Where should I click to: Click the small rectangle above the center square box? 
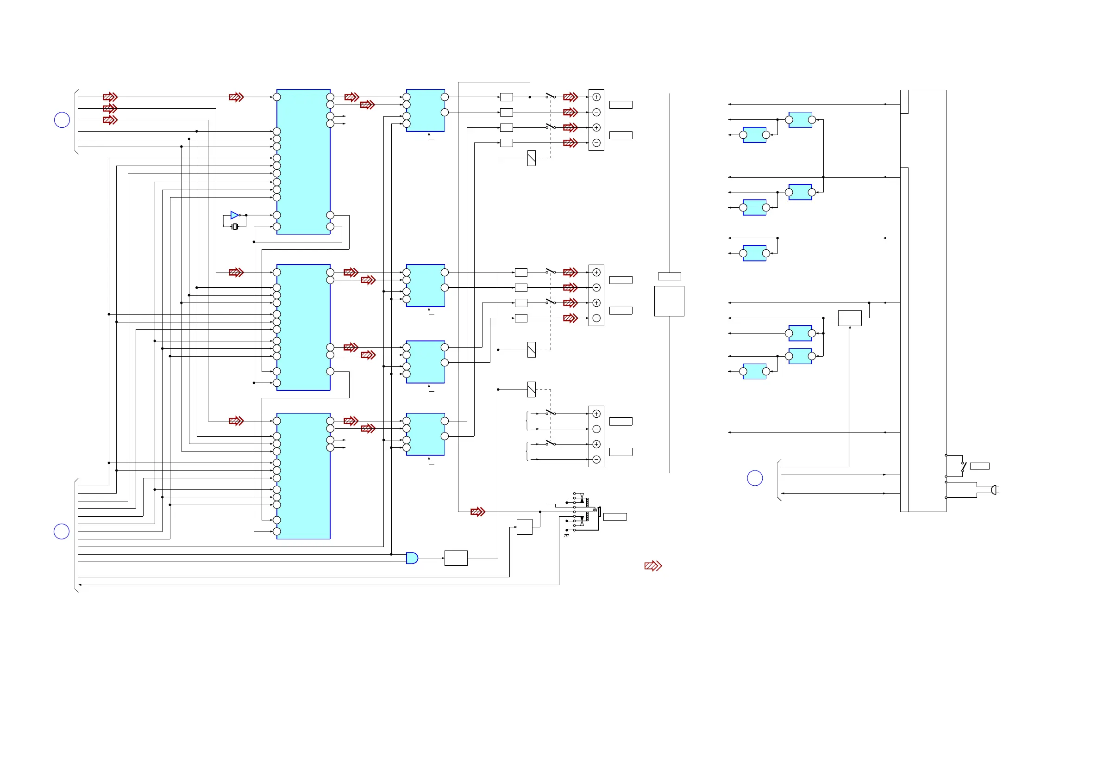[669, 276]
